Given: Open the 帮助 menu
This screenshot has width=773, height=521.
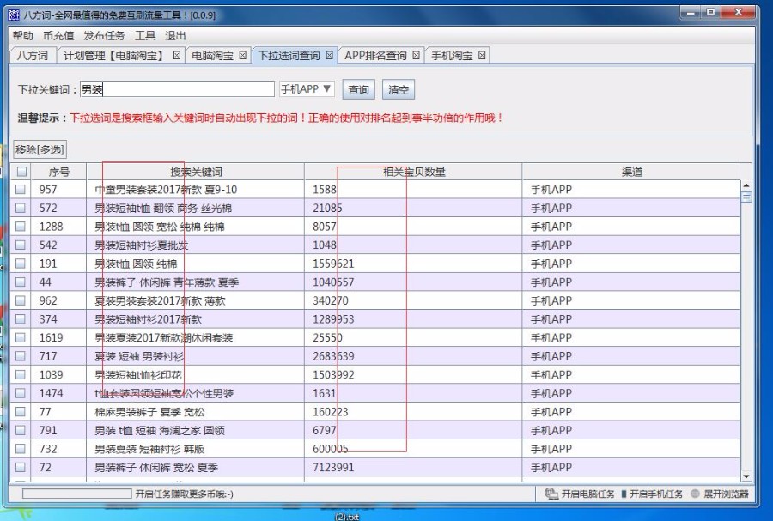Looking at the screenshot, I should (22, 35).
